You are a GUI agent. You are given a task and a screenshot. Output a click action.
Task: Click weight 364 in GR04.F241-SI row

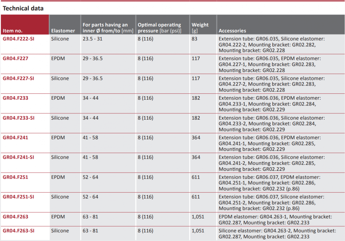(x=196, y=157)
